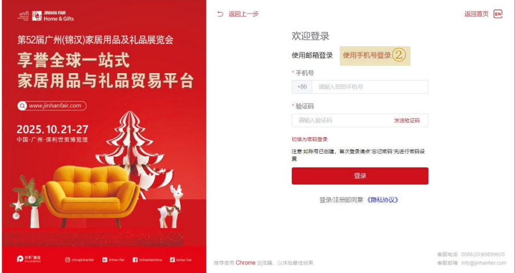Select the 使用邮箱登录 tab
This screenshot has height=273, width=515.
pyautogui.click(x=312, y=55)
